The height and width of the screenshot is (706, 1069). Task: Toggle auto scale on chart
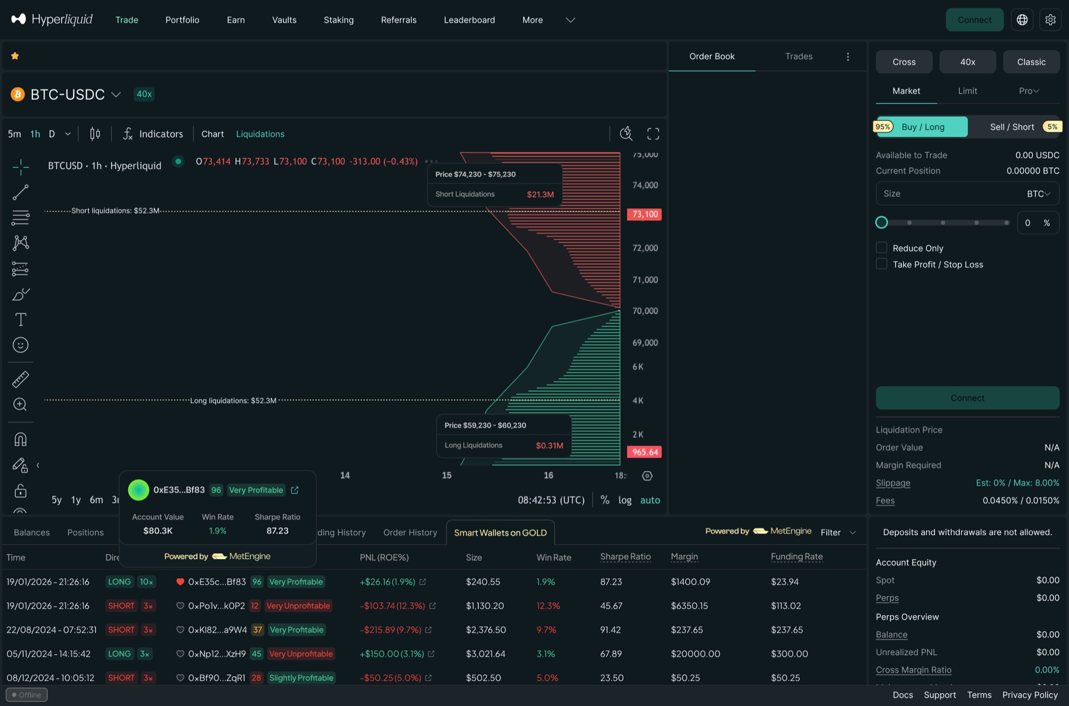pyautogui.click(x=650, y=500)
